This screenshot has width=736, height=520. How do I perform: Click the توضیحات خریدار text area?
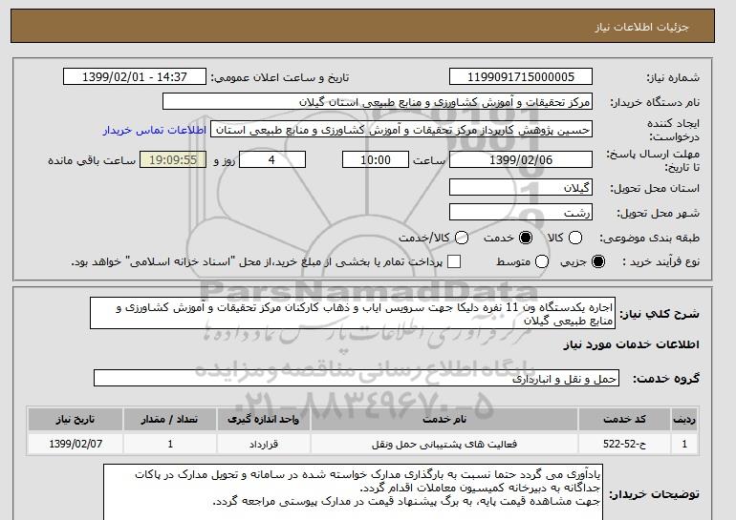(x=353, y=492)
